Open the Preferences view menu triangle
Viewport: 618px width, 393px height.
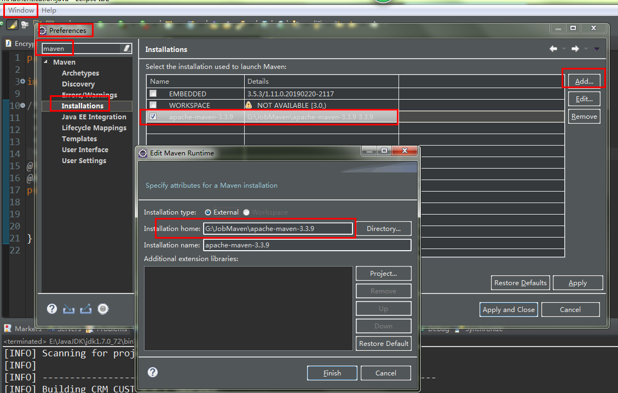(597, 49)
